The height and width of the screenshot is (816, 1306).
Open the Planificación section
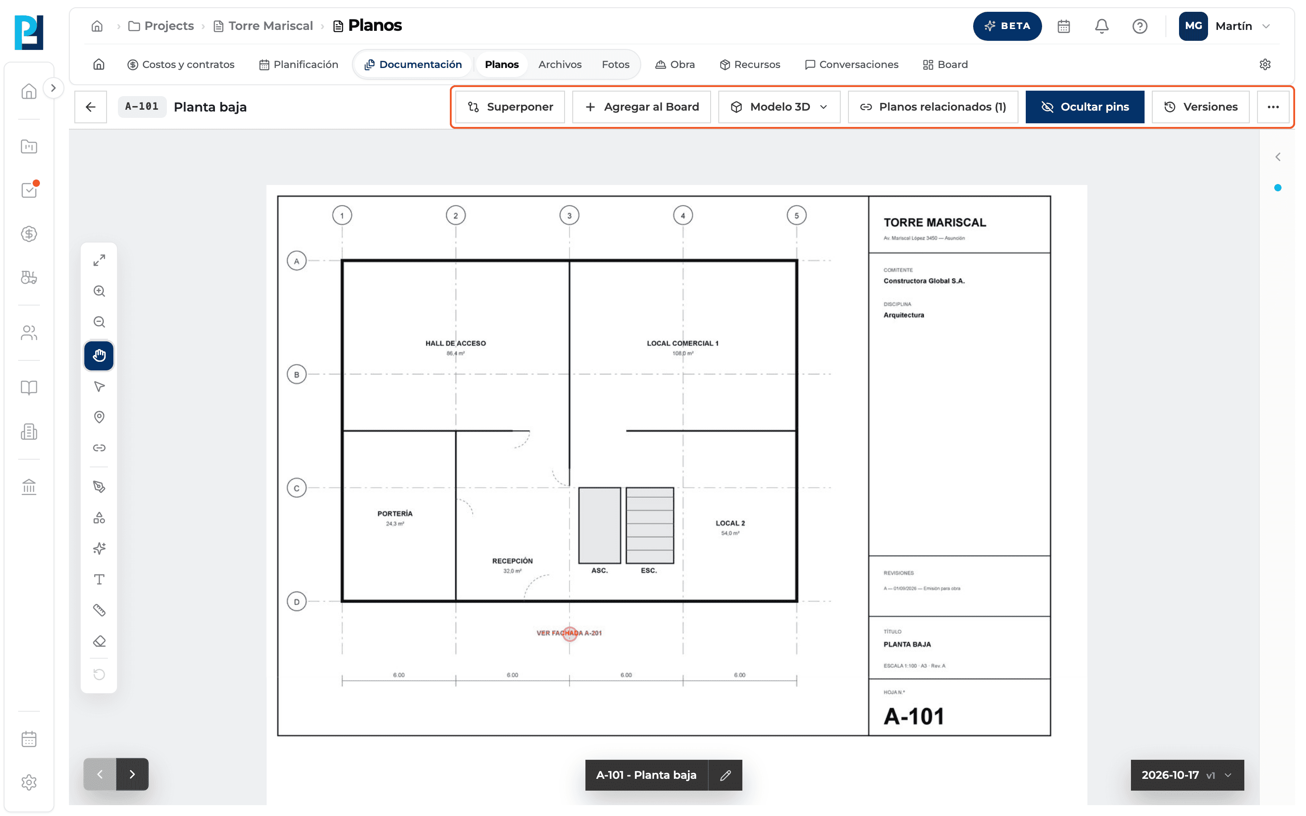(298, 64)
